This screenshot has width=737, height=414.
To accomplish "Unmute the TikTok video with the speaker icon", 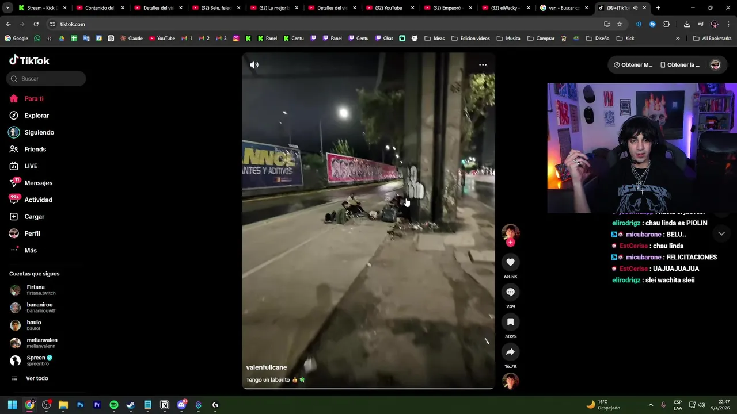I will pyautogui.click(x=254, y=65).
